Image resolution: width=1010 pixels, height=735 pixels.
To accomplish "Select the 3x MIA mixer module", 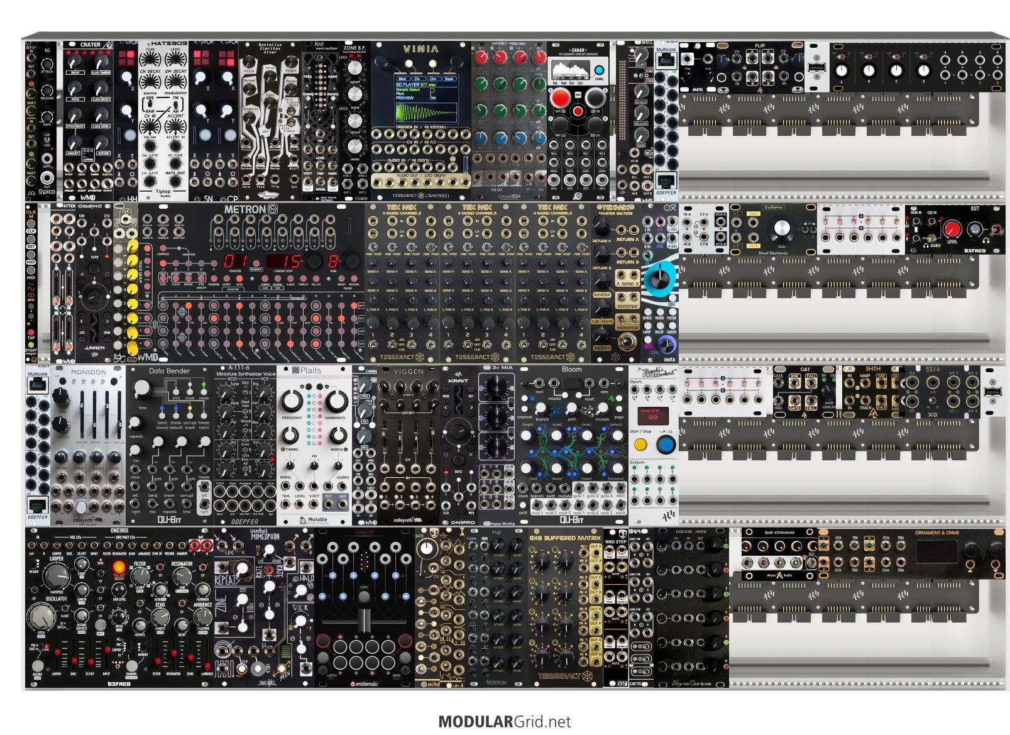I will click(497, 445).
